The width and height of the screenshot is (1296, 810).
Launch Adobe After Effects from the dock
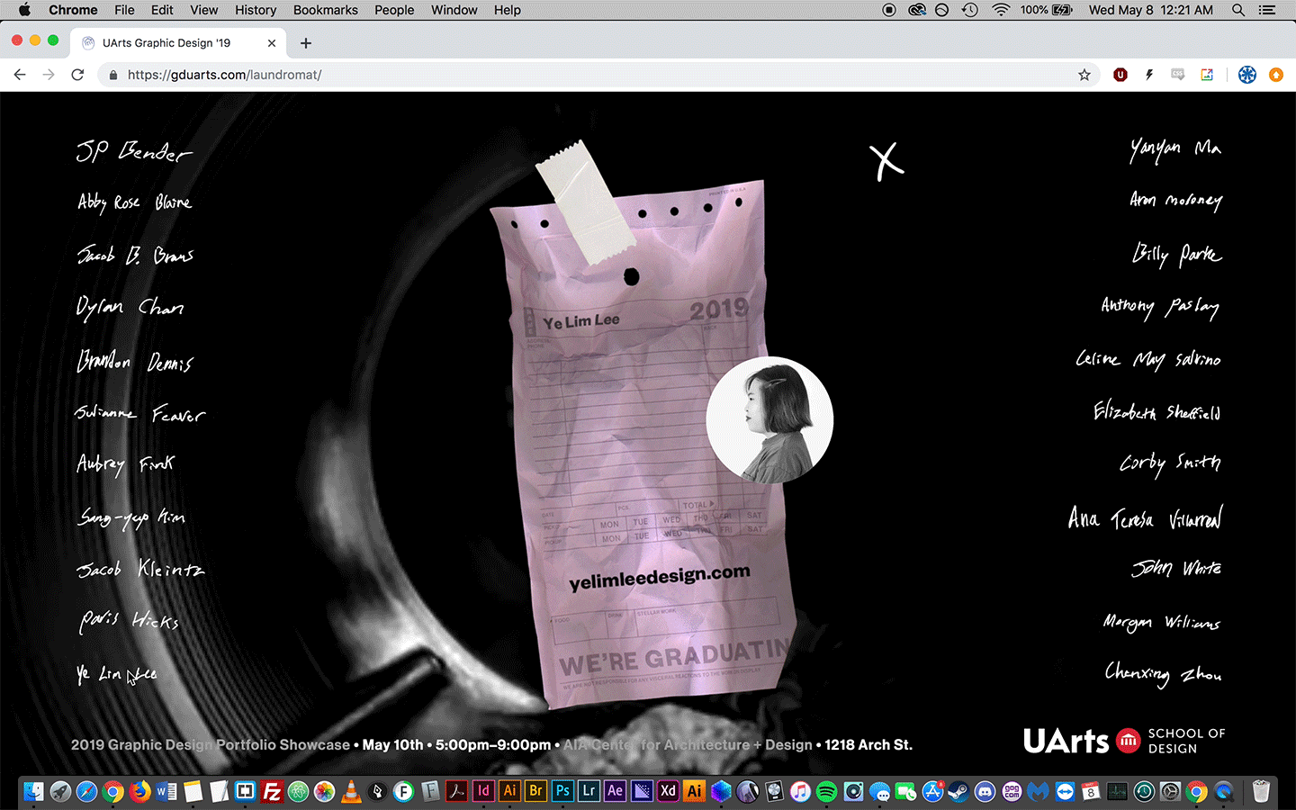616,791
